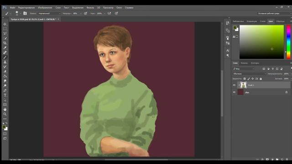Select the Smudge tool

5,81
